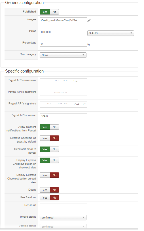Image resolution: width=144 pixels, height=231 pixels.
Task: Click the Paypal API's version field
Action: [x=63, y=116]
